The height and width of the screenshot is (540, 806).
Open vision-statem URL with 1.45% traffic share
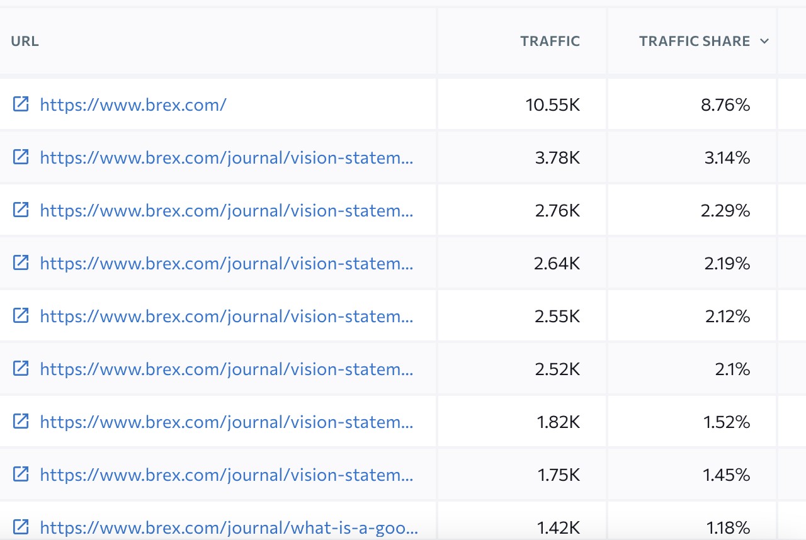point(227,475)
